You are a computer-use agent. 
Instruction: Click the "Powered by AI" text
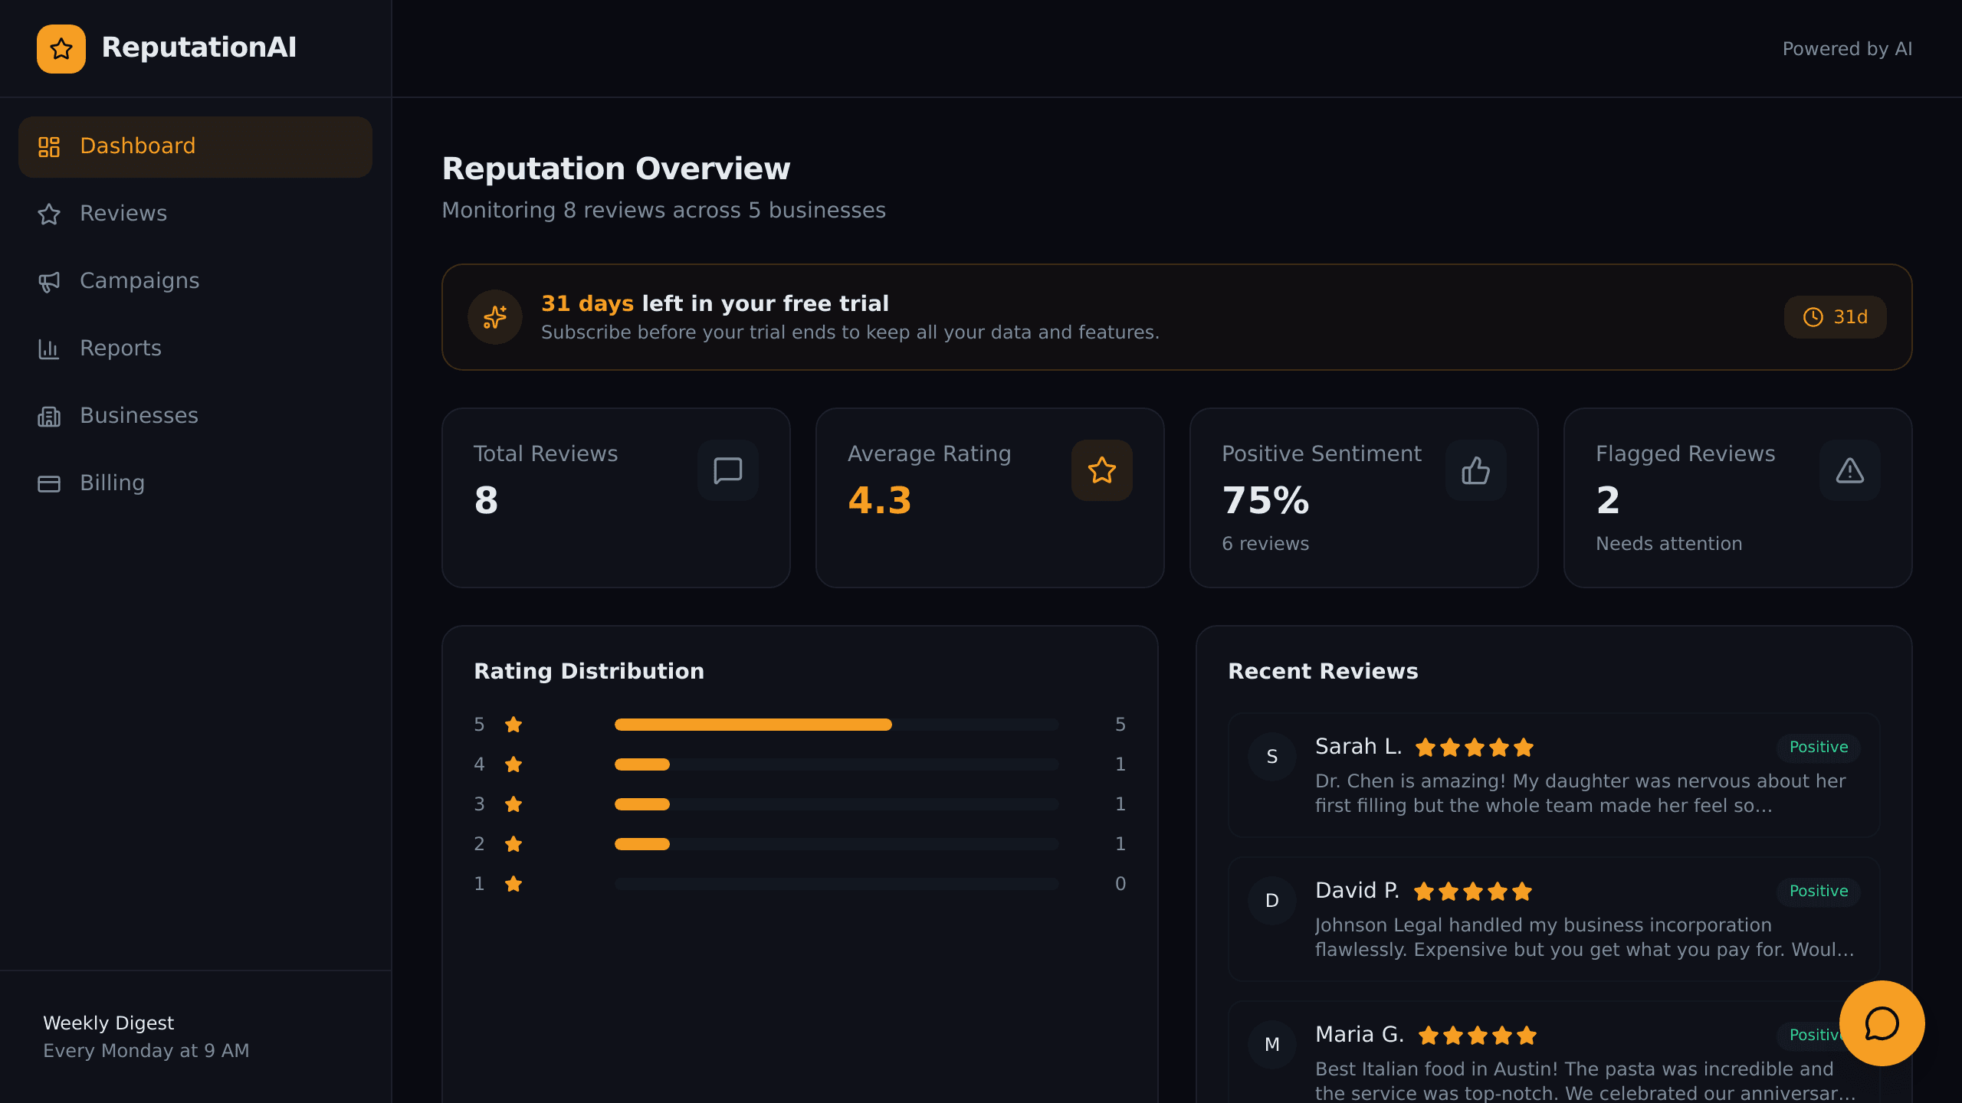pos(1847,49)
